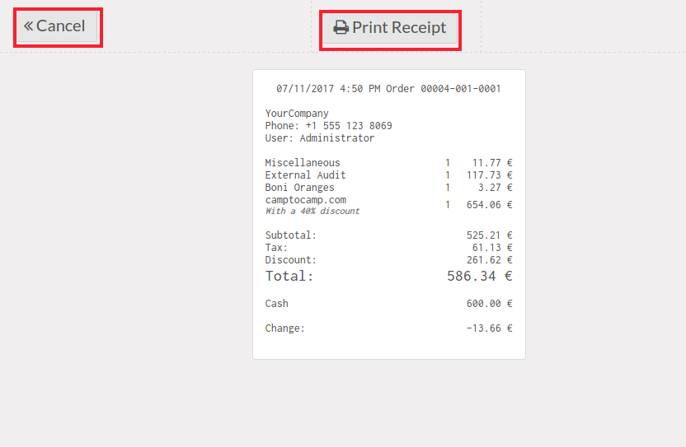Click the printer icon

click(x=341, y=28)
